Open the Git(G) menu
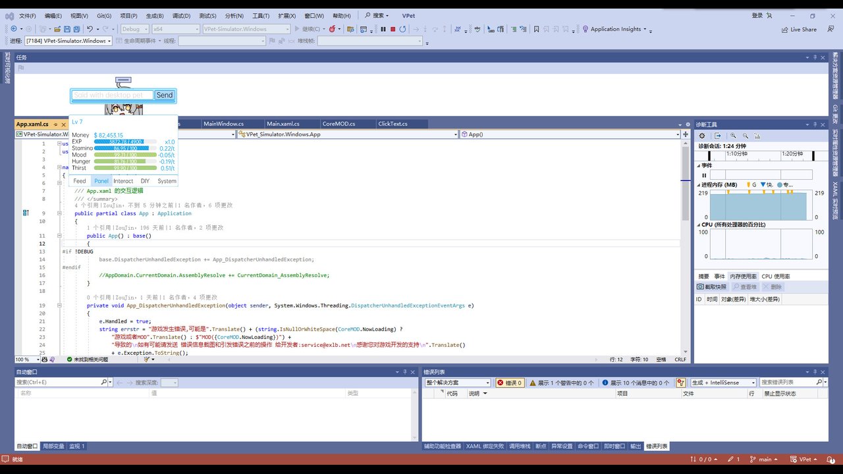This screenshot has height=474, width=843. 104,16
